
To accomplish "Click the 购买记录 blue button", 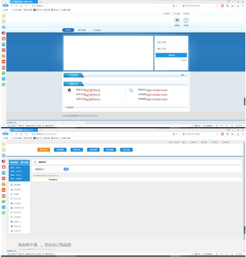I will [77, 150].
